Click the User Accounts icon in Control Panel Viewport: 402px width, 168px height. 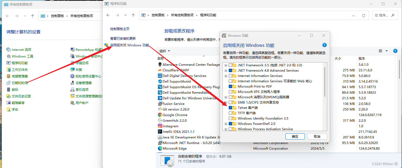(72, 103)
